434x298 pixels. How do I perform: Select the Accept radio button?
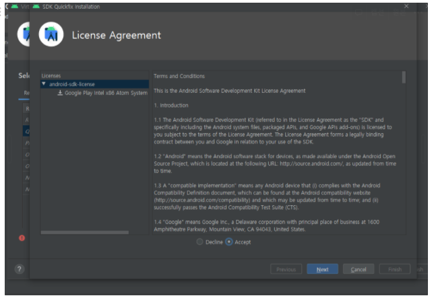(229, 242)
